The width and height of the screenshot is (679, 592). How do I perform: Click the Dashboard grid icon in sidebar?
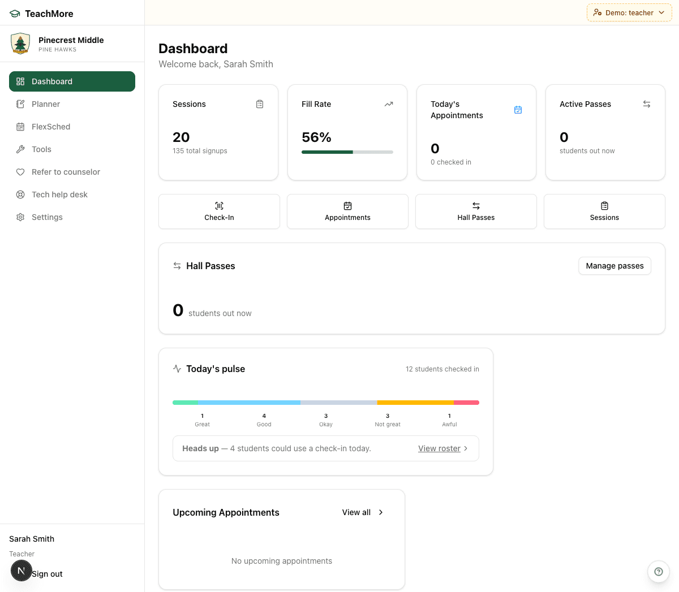point(20,81)
